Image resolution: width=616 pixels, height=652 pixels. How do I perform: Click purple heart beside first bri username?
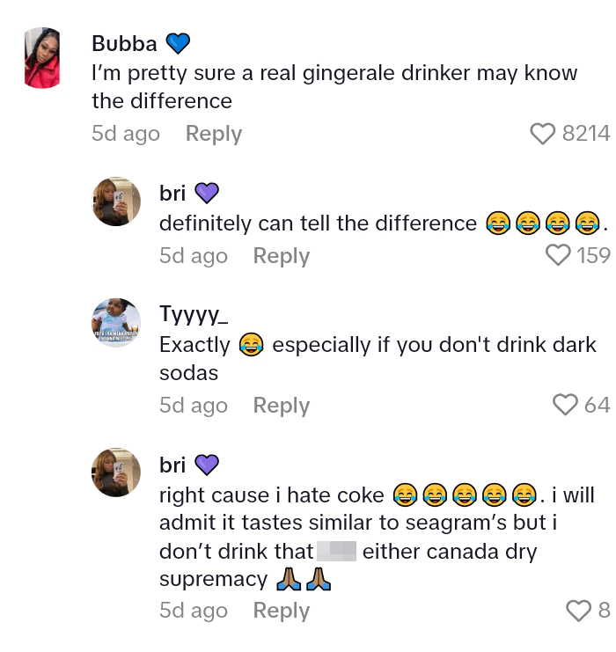click(206, 193)
